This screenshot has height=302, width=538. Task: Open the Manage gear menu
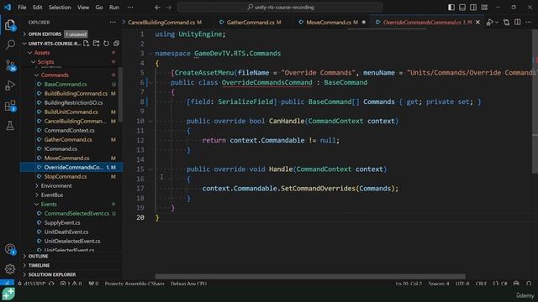point(10,269)
